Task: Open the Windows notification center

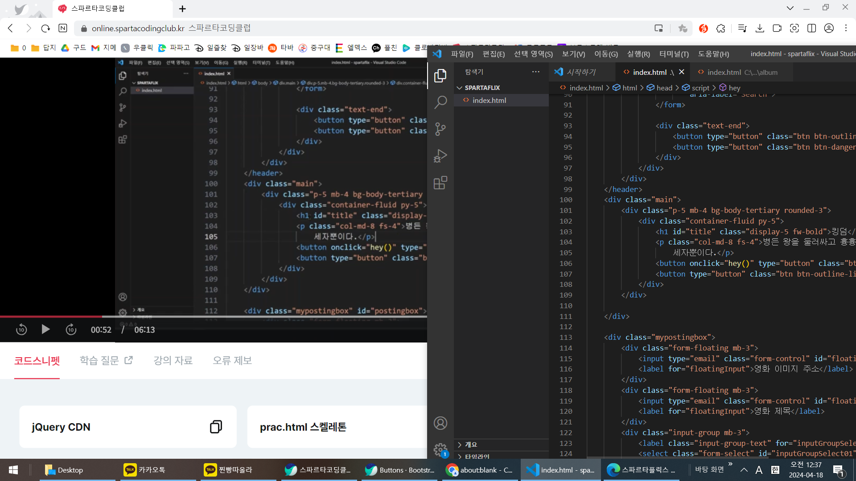Action: coord(839,470)
